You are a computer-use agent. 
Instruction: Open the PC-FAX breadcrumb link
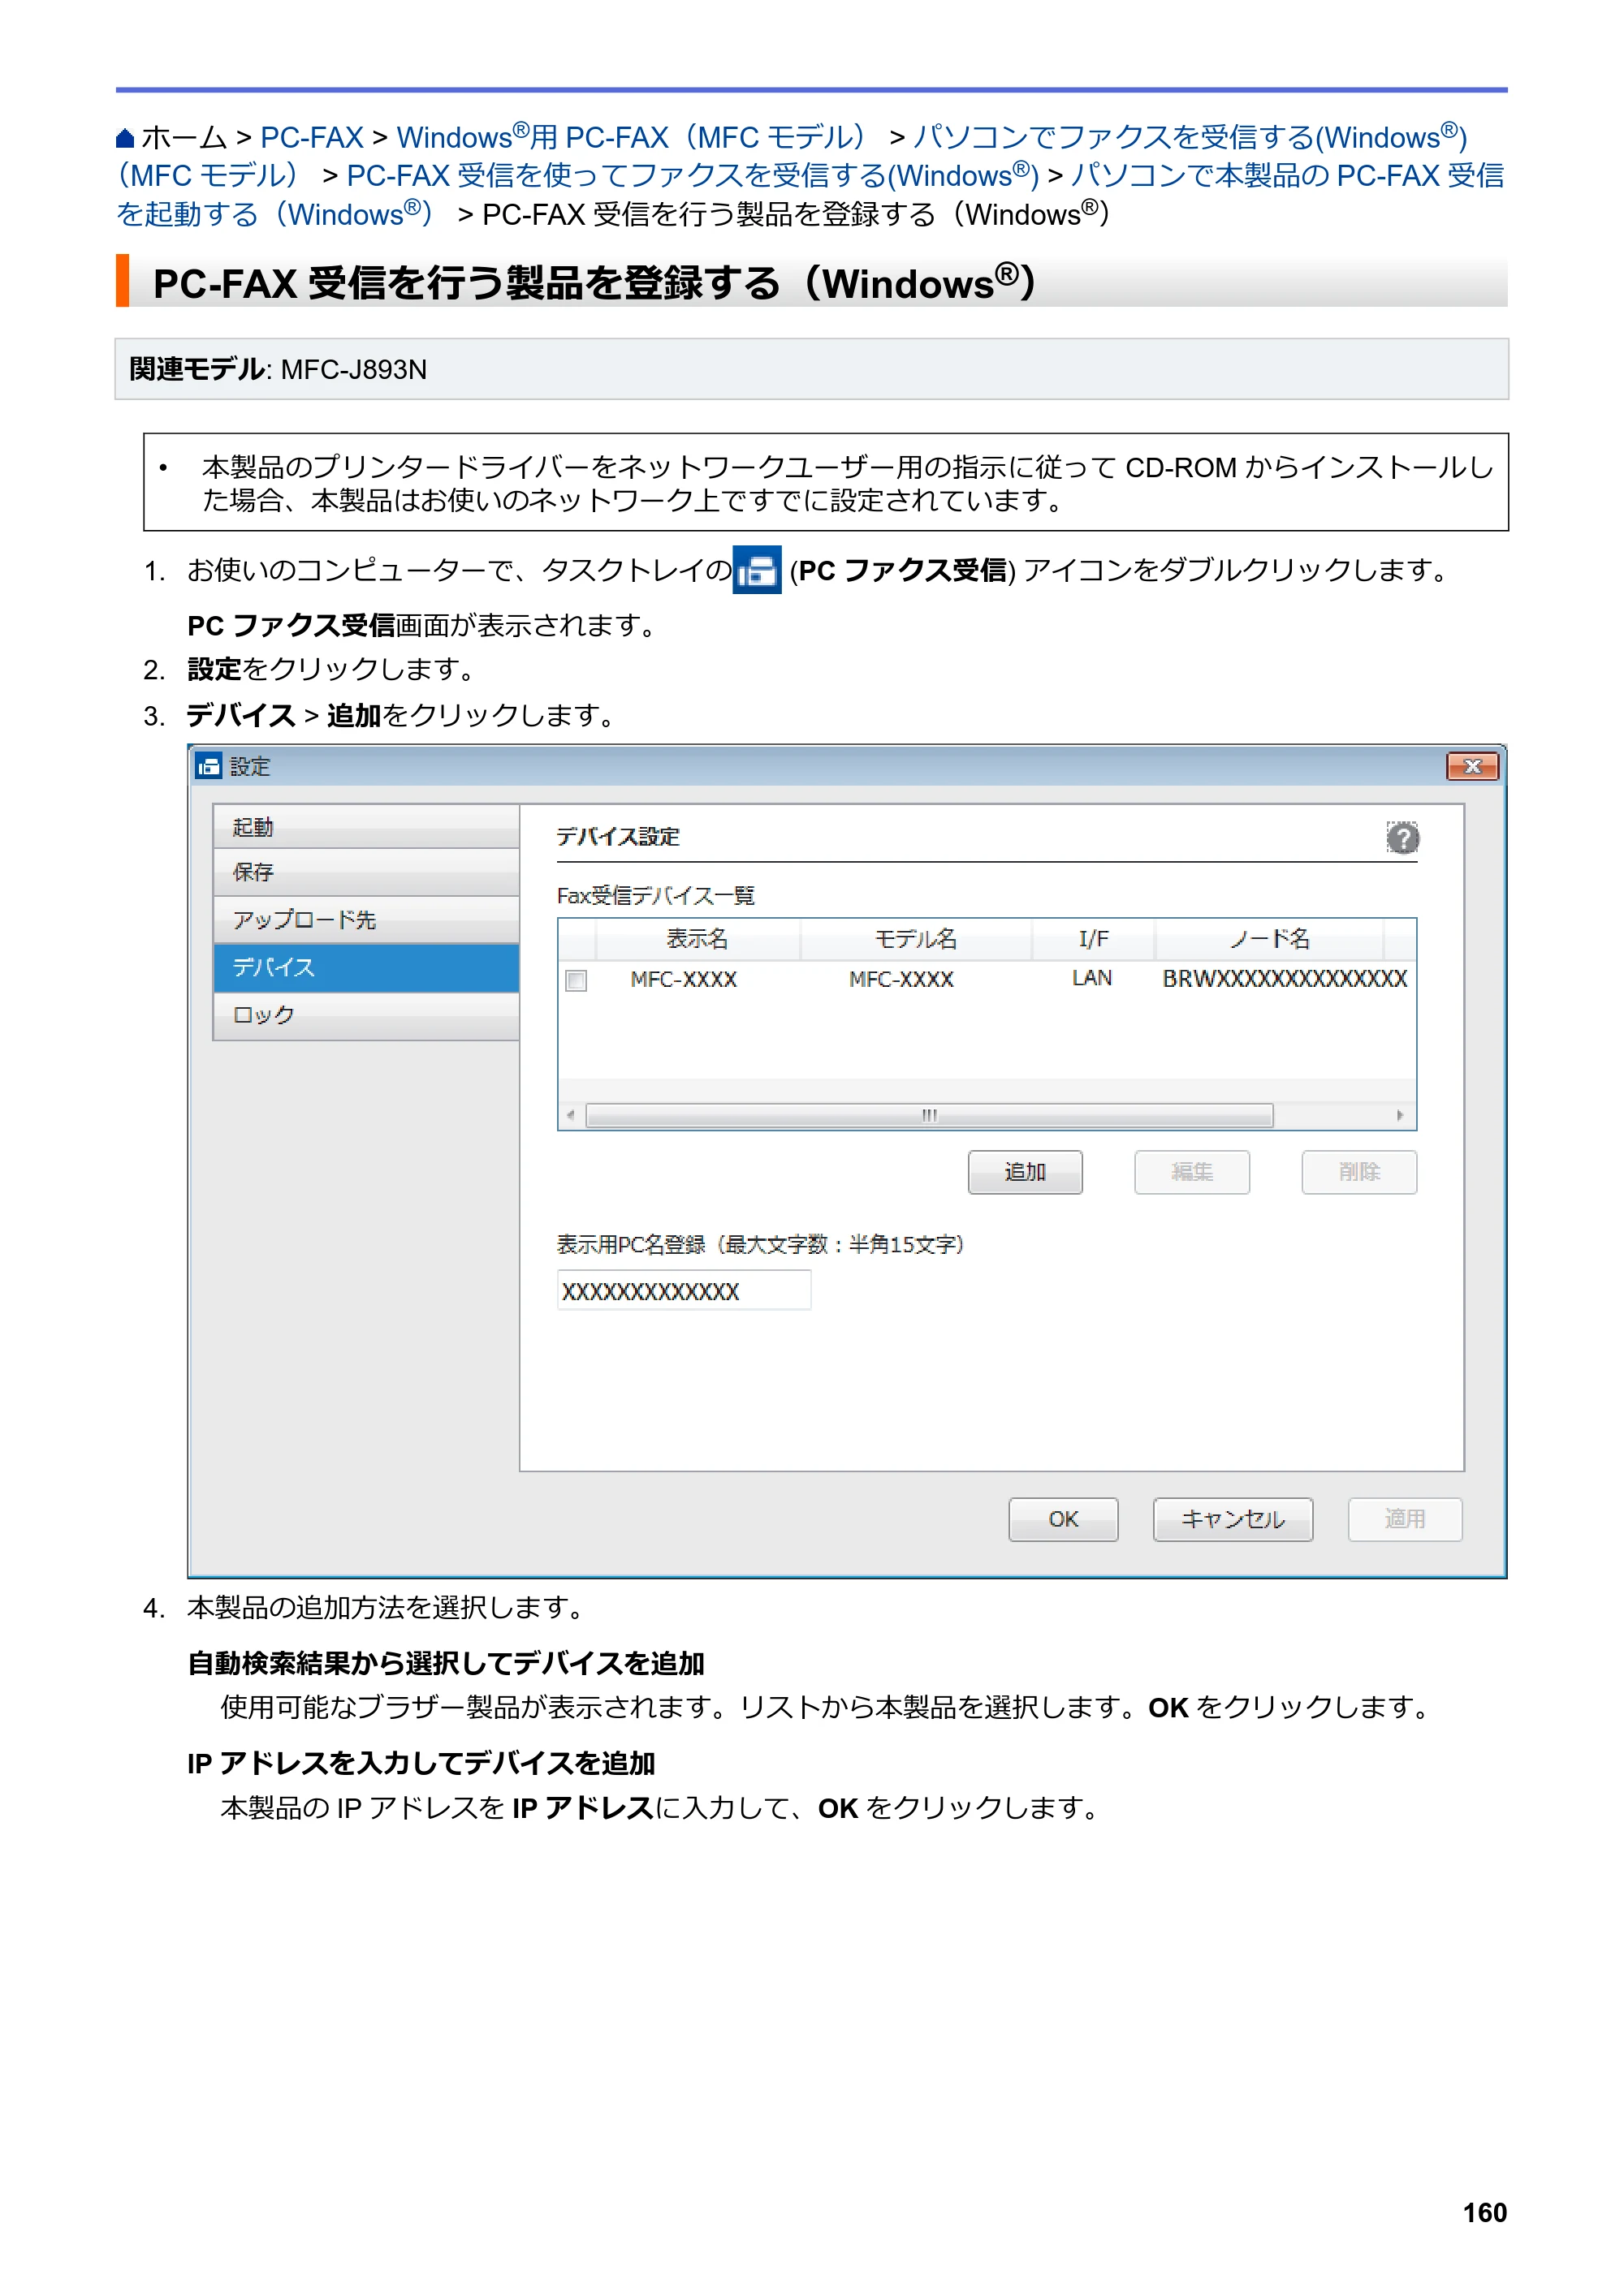point(312,138)
